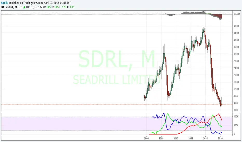Click the high value H:3.45
The height and width of the screenshot is (142, 242).
click(55, 7)
